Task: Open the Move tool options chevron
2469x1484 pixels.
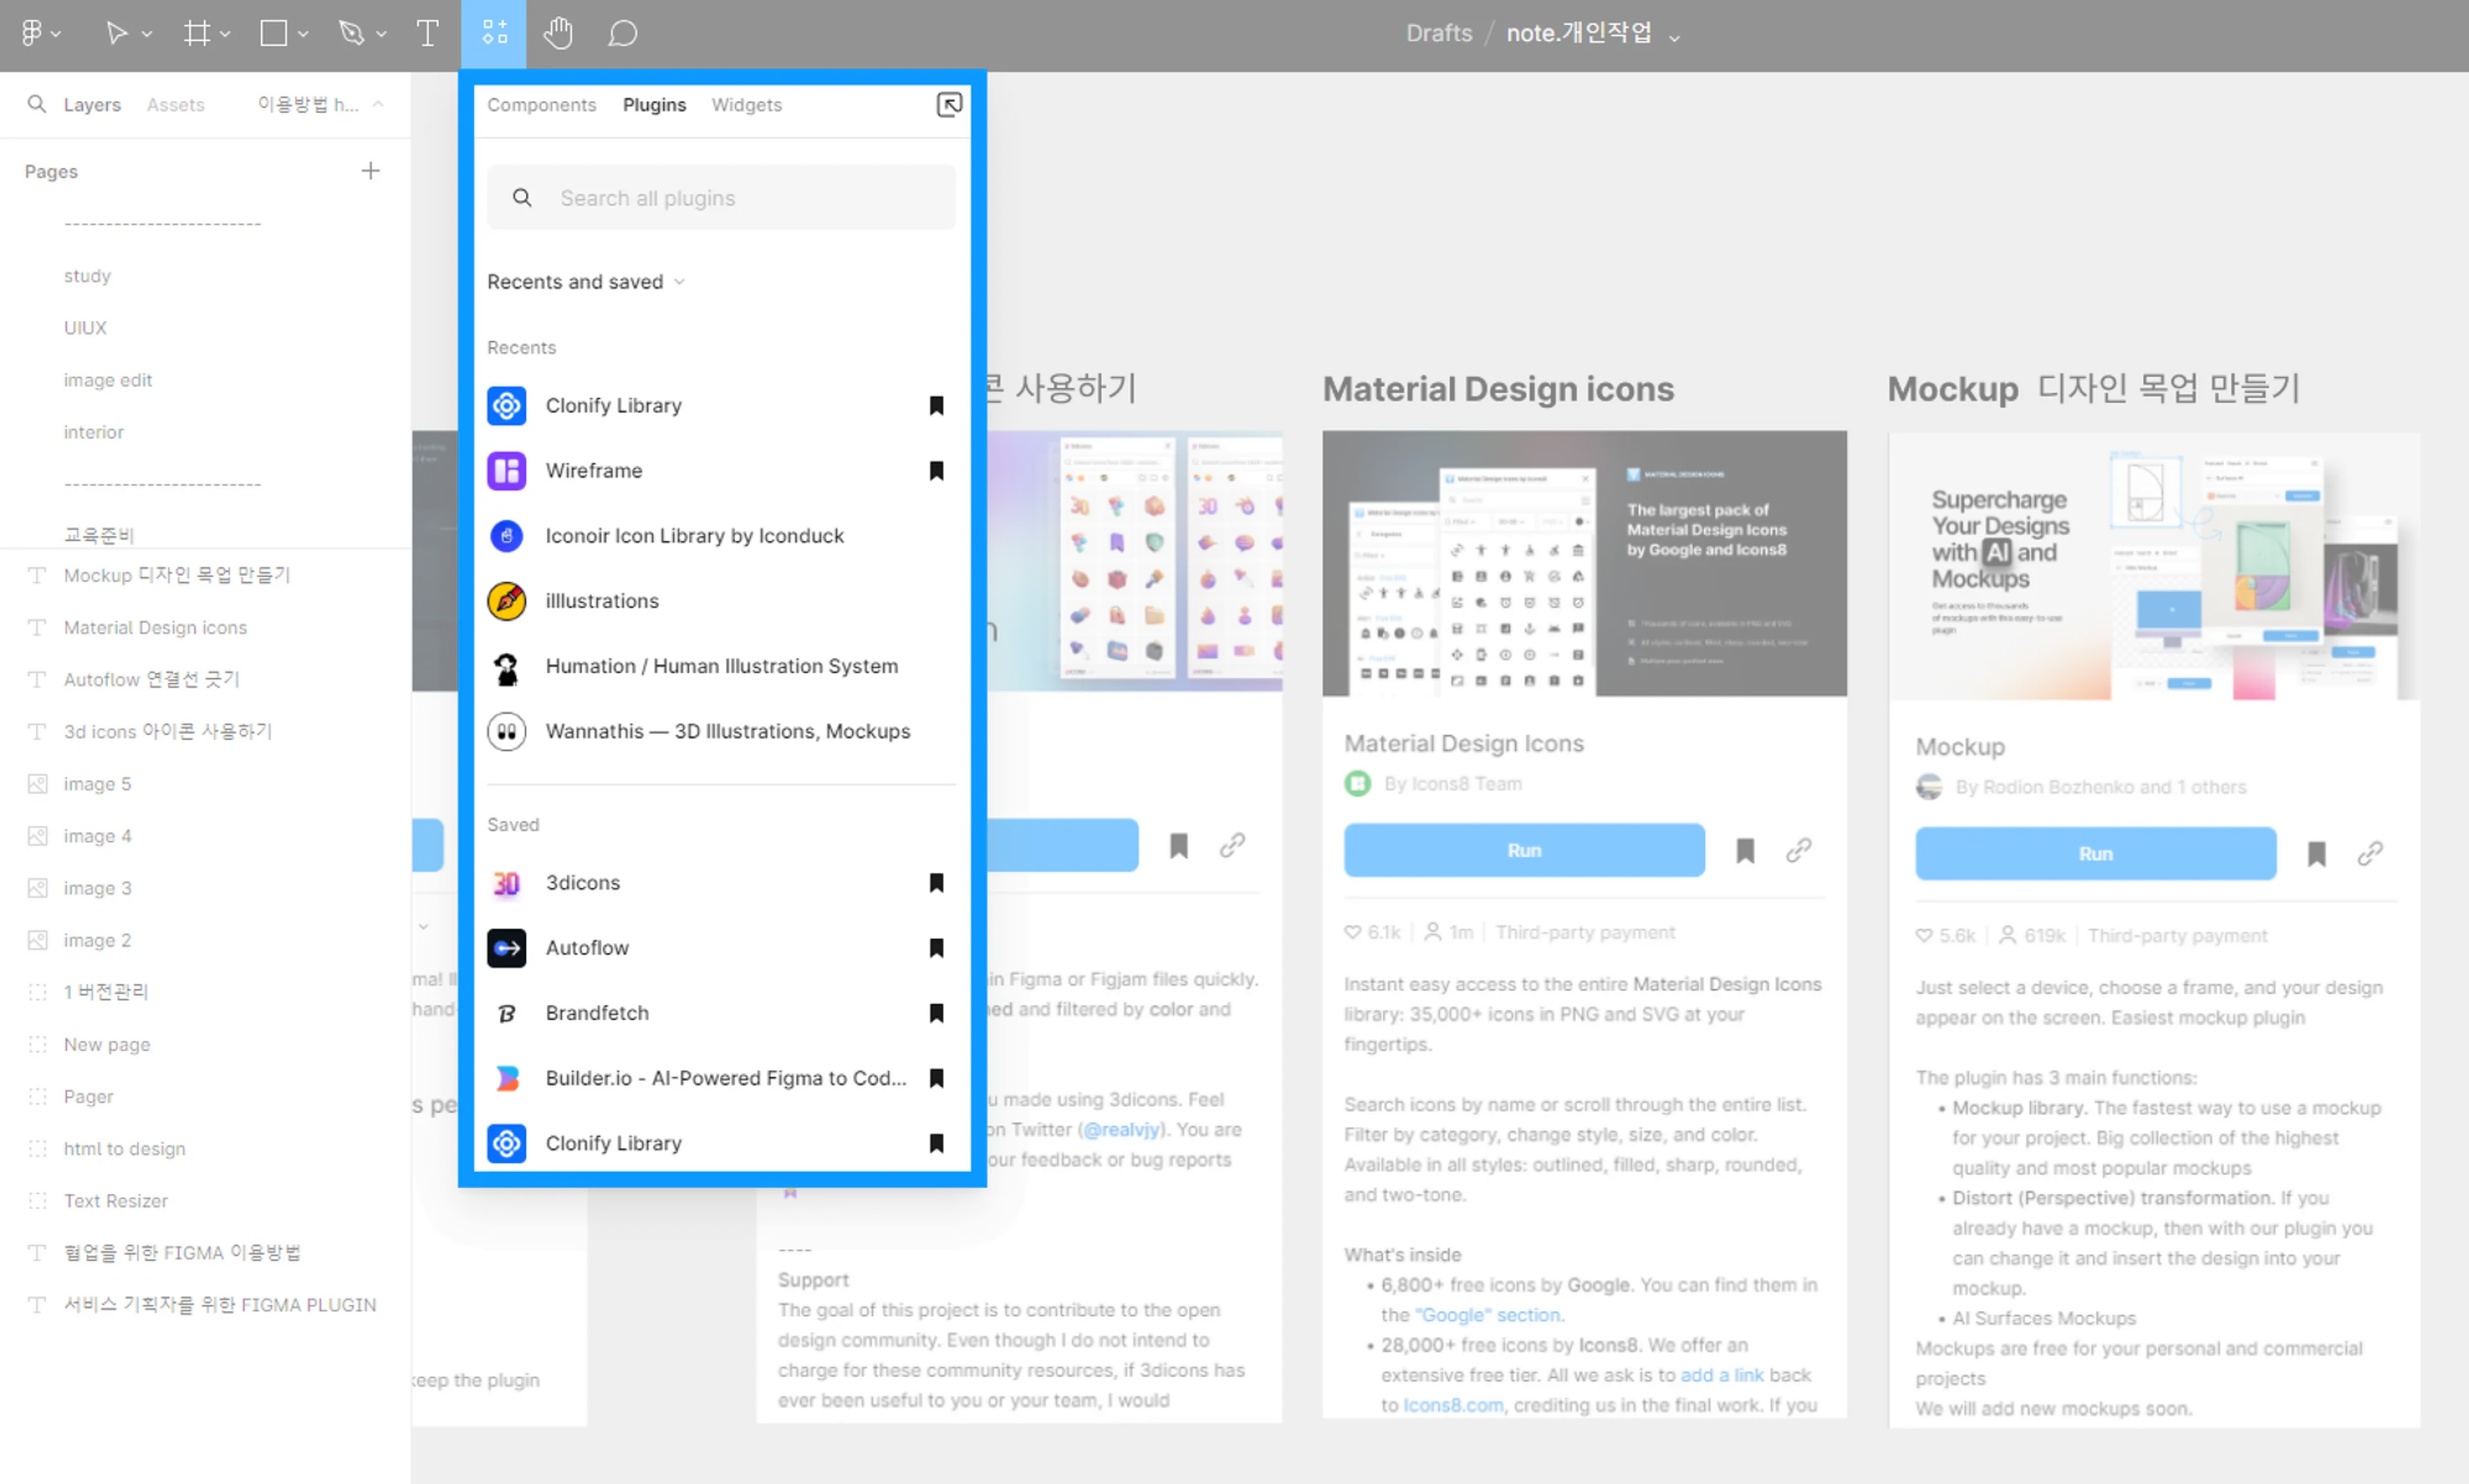Action: coord(147,34)
